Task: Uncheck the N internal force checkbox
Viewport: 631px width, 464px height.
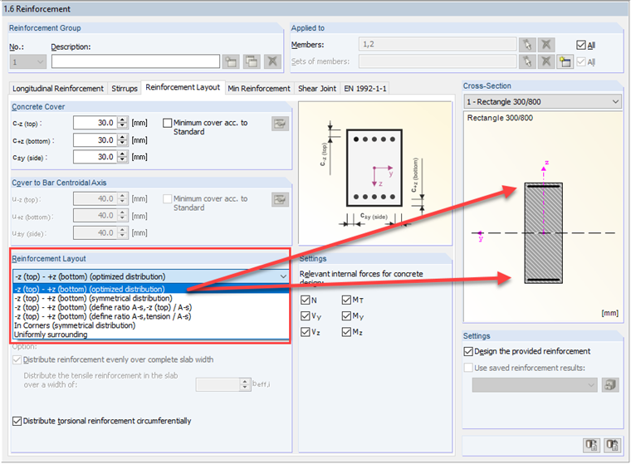Action: click(x=306, y=300)
